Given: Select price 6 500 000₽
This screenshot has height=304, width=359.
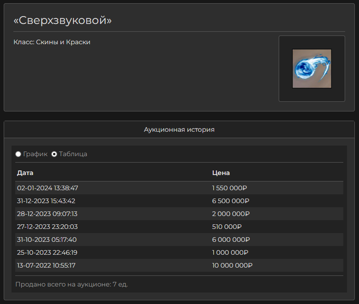Looking at the screenshot, I should [x=231, y=201].
